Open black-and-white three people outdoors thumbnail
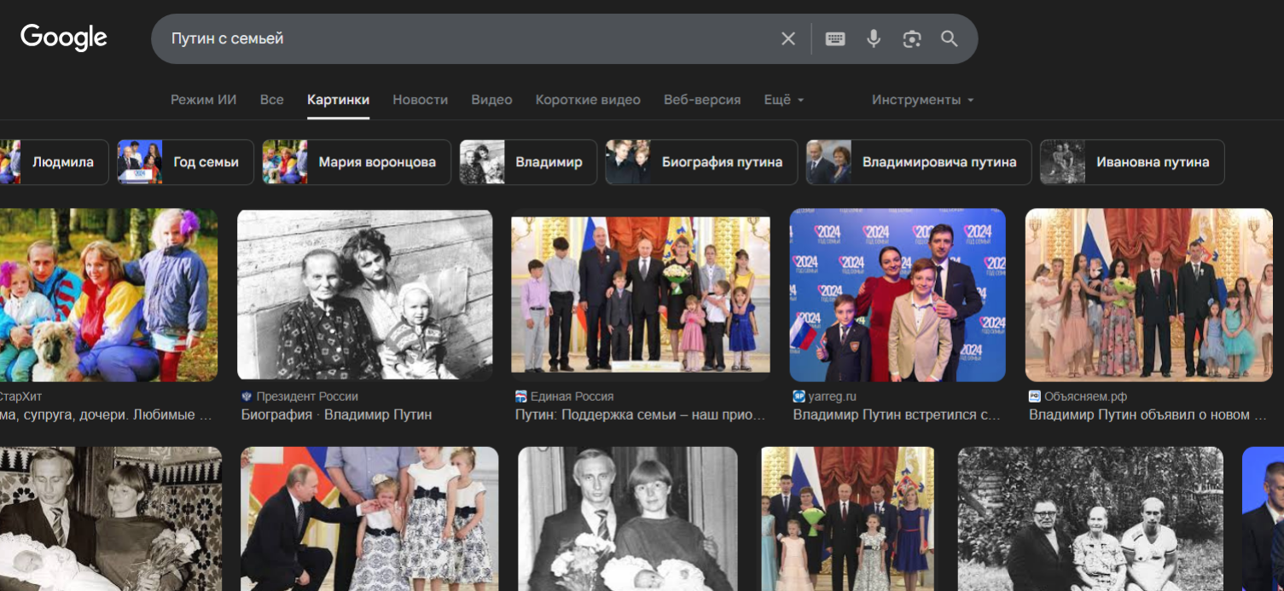 pos(1090,519)
